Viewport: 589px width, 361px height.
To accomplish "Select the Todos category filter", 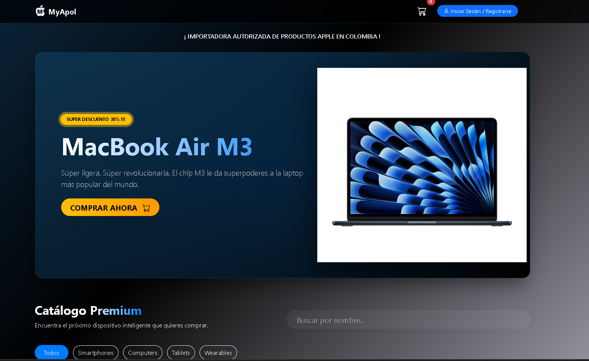I will (x=51, y=352).
